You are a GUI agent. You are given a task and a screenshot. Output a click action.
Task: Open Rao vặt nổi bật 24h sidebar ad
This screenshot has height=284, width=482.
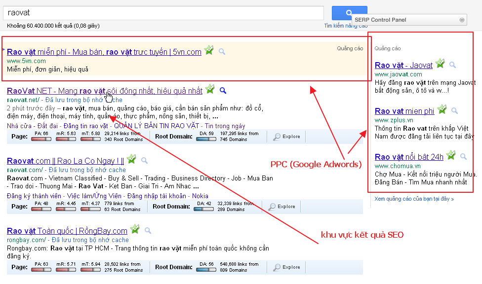[x=409, y=157]
